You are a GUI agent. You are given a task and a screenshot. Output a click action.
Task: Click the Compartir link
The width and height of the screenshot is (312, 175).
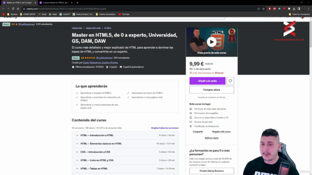point(198,132)
